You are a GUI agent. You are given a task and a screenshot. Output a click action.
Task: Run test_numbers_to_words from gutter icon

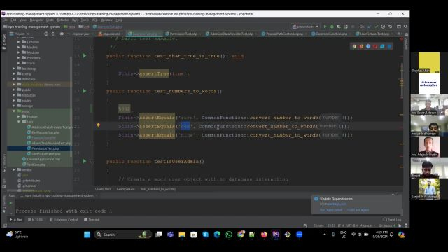tap(85, 91)
